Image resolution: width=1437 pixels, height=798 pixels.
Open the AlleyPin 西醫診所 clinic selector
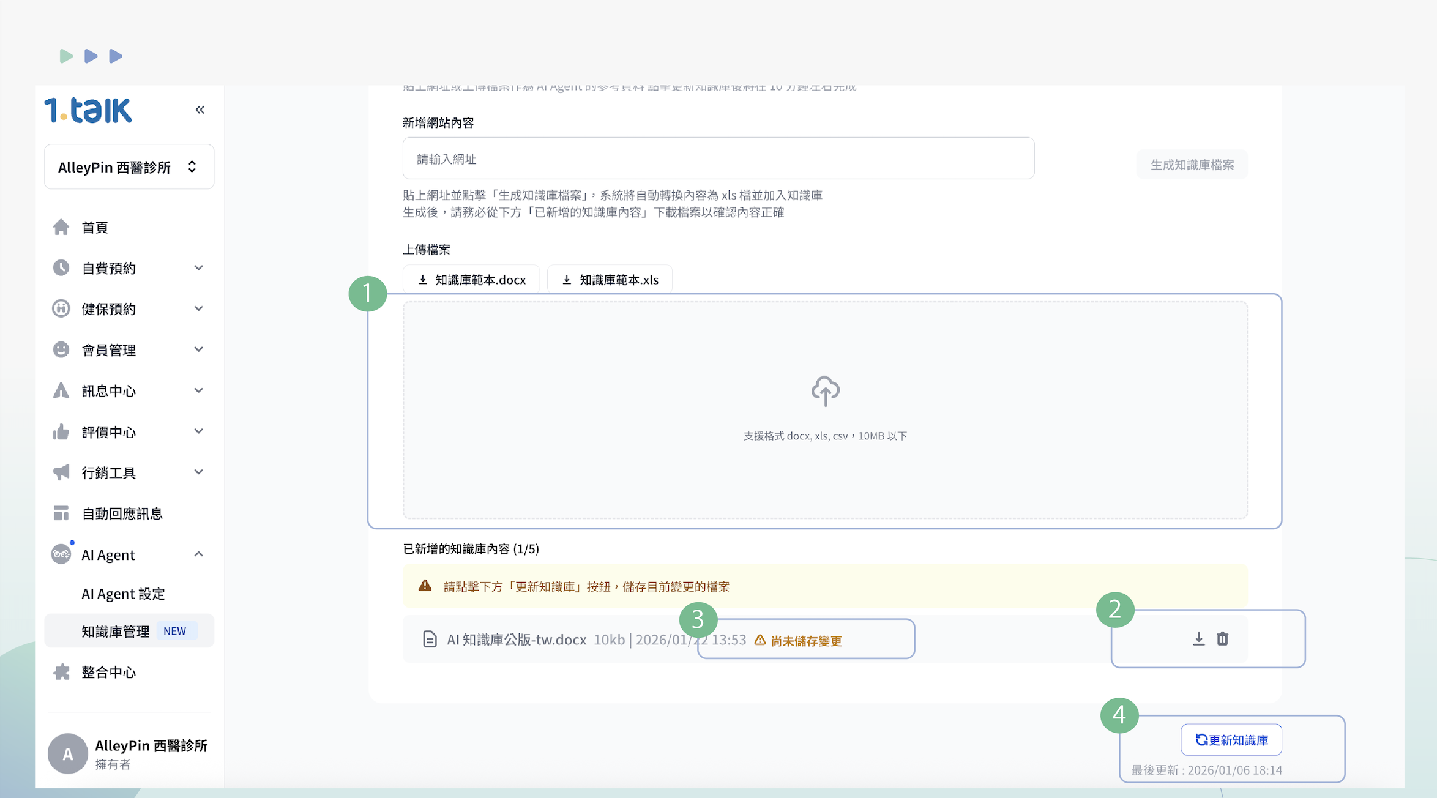click(129, 167)
